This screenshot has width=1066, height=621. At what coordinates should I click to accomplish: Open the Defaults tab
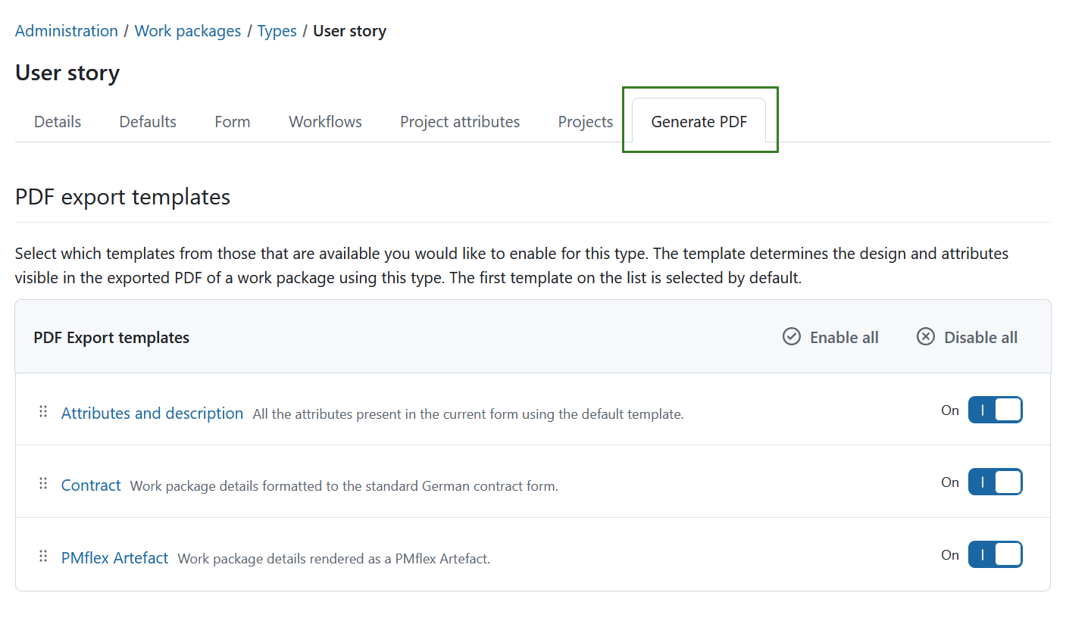click(x=148, y=122)
